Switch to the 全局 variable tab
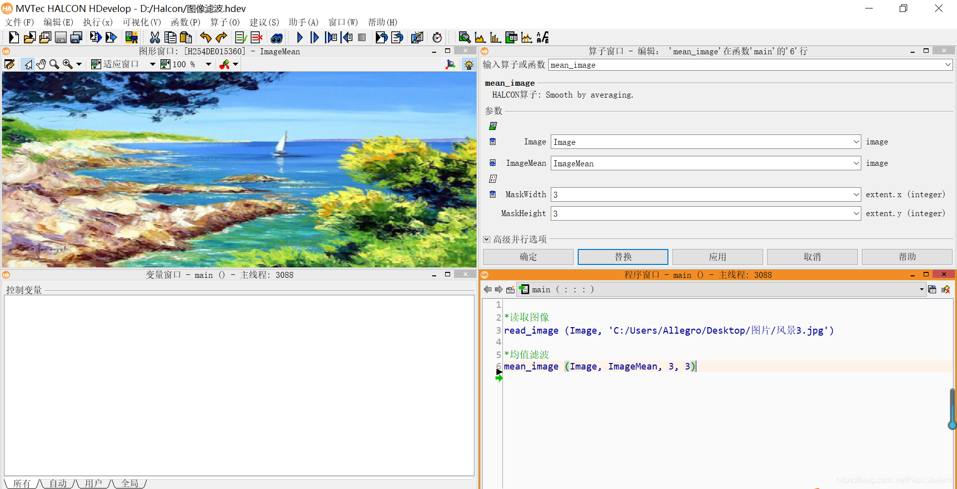Image resolution: width=957 pixels, height=489 pixels. pyautogui.click(x=130, y=484)
